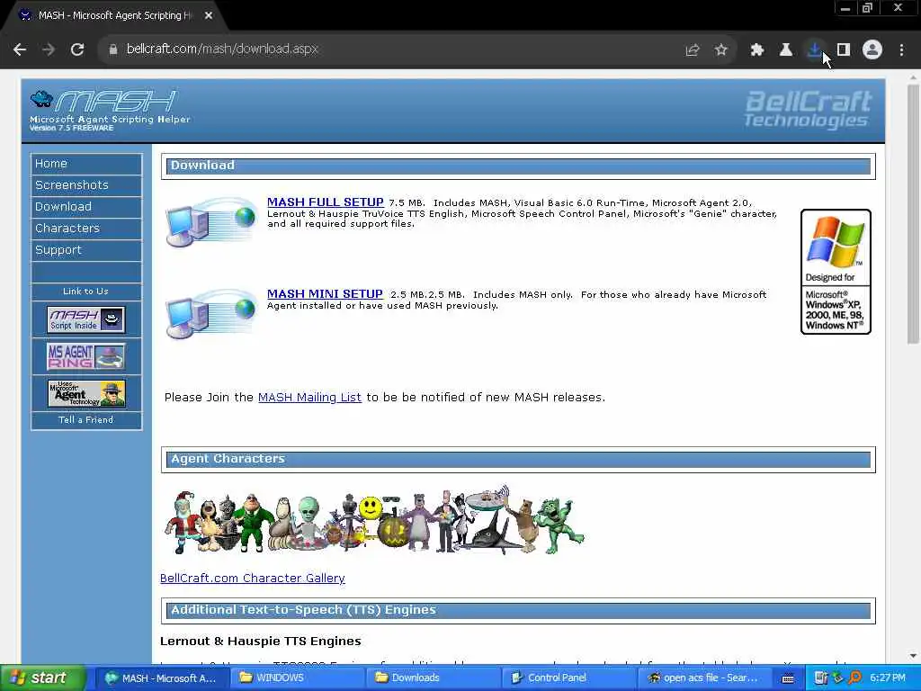Screen dimensions: 921x691
Task: Click the agent characters group image
Action: 374,520
